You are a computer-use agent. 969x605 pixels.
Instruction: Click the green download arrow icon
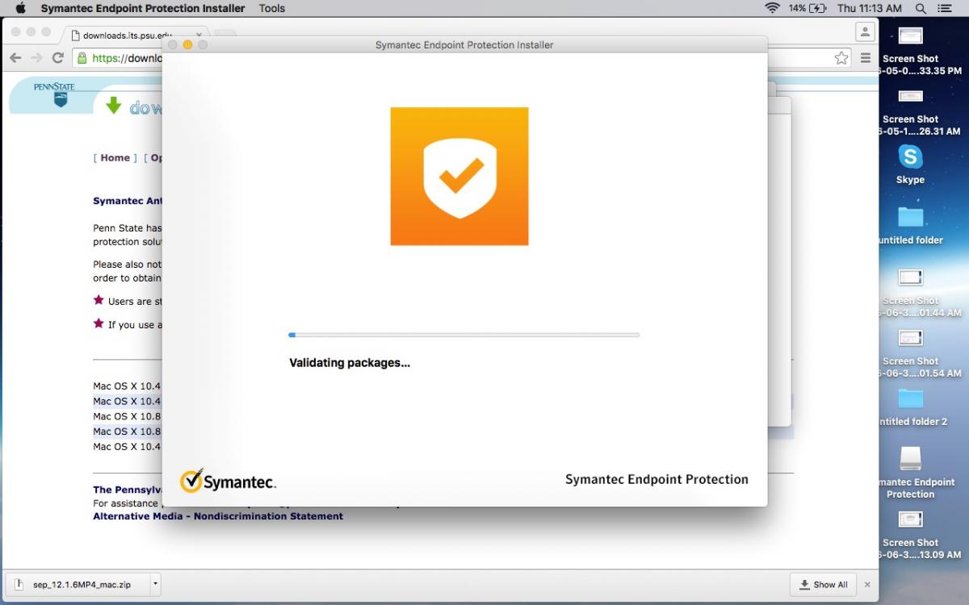pyautogui.click(x=114, y=106)
